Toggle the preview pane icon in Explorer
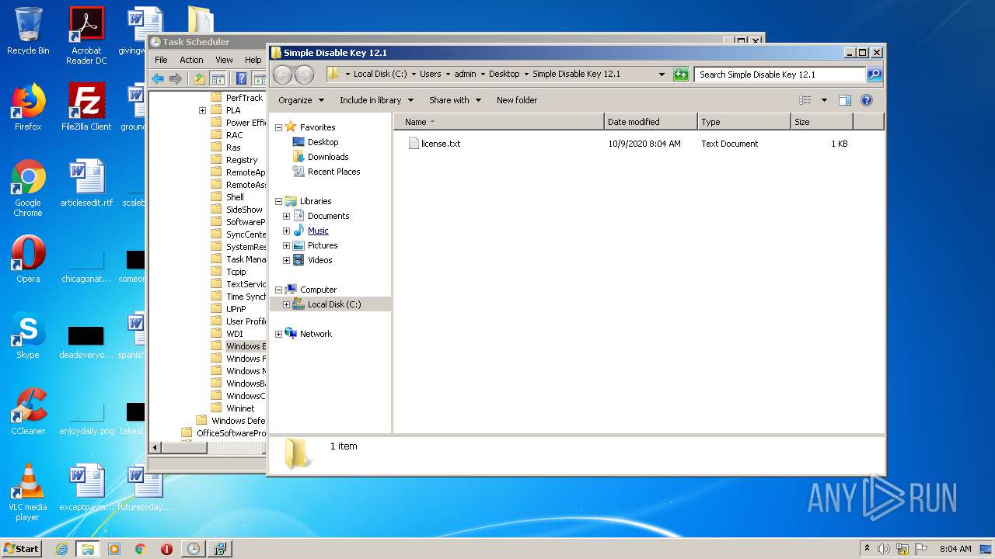Screen dimensions: 995x559 point(845,100)
